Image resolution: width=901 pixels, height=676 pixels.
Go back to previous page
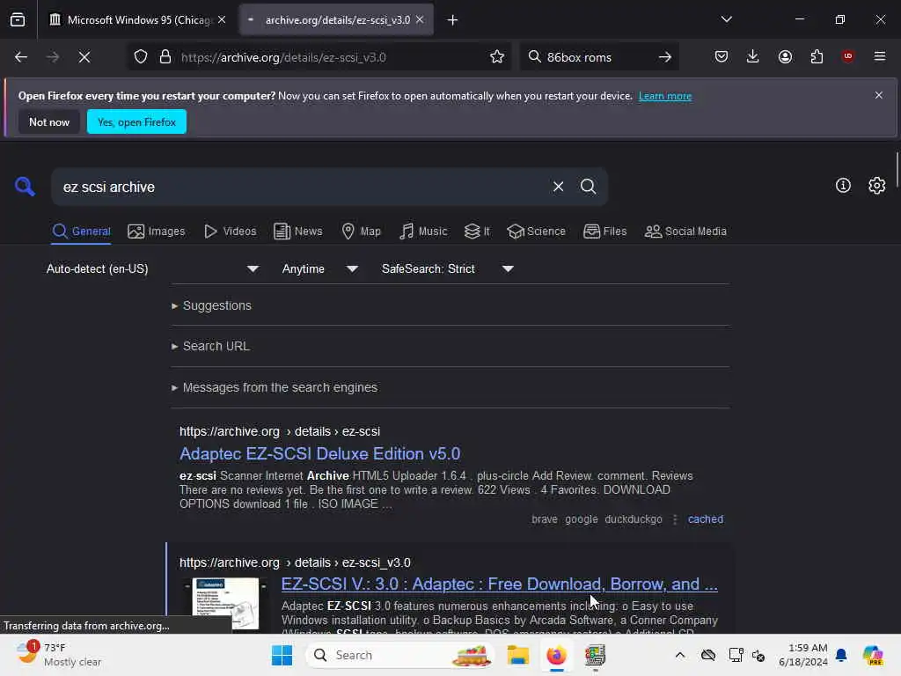point(21,57)
